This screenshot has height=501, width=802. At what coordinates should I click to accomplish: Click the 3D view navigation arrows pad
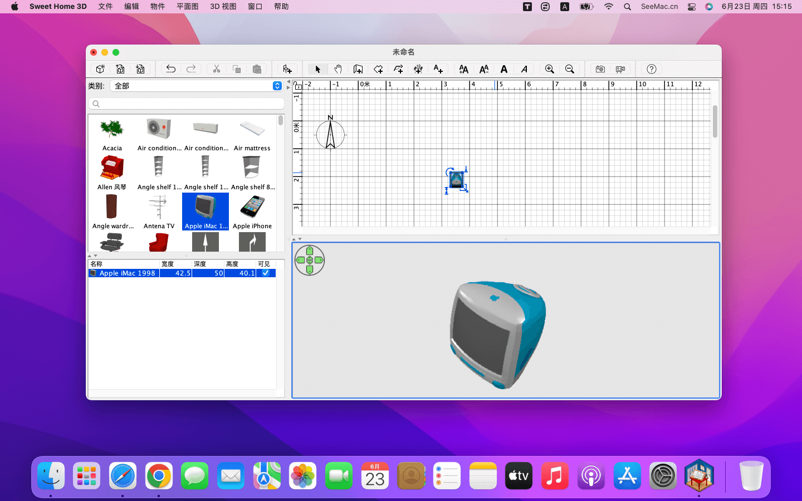click(310, 260)
